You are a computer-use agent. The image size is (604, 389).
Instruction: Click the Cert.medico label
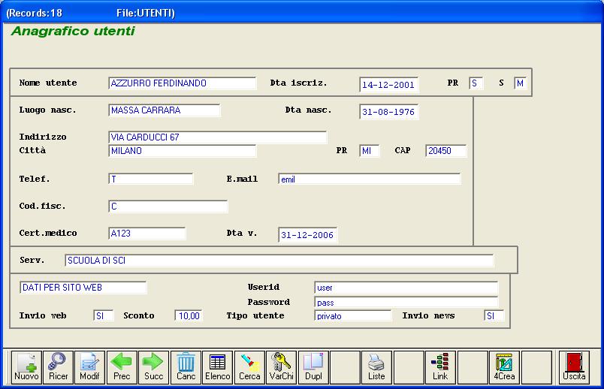coord(48,233)
